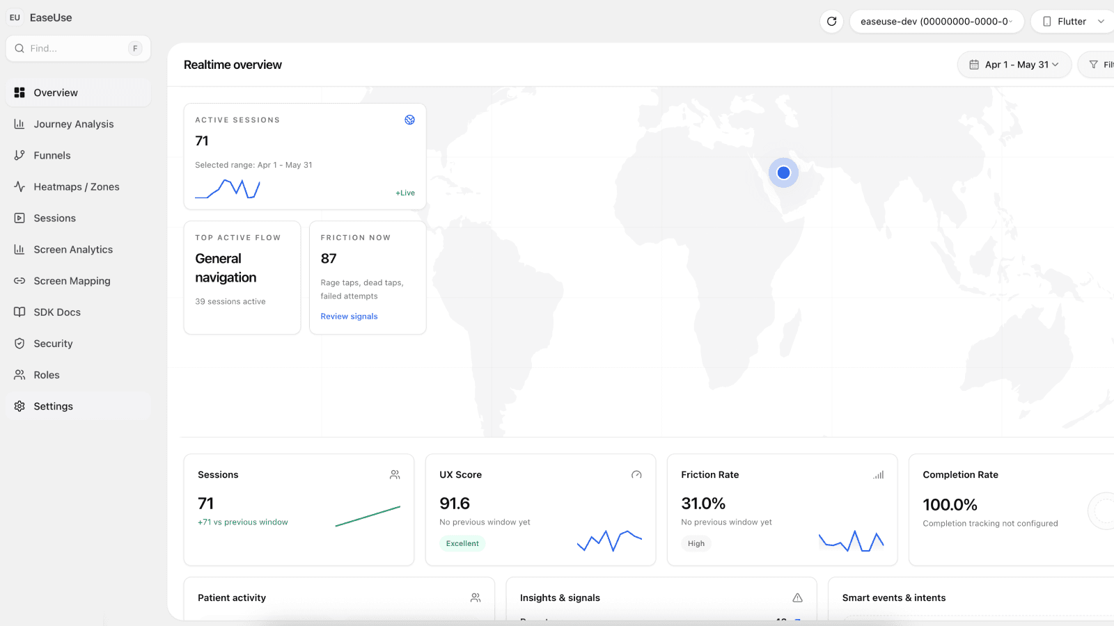
Task: Click the Active Sessions sparkline chart
Action: (x=228, y=188)
